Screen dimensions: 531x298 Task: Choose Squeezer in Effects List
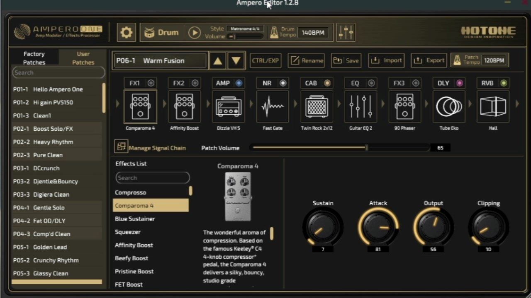[151, 232]
